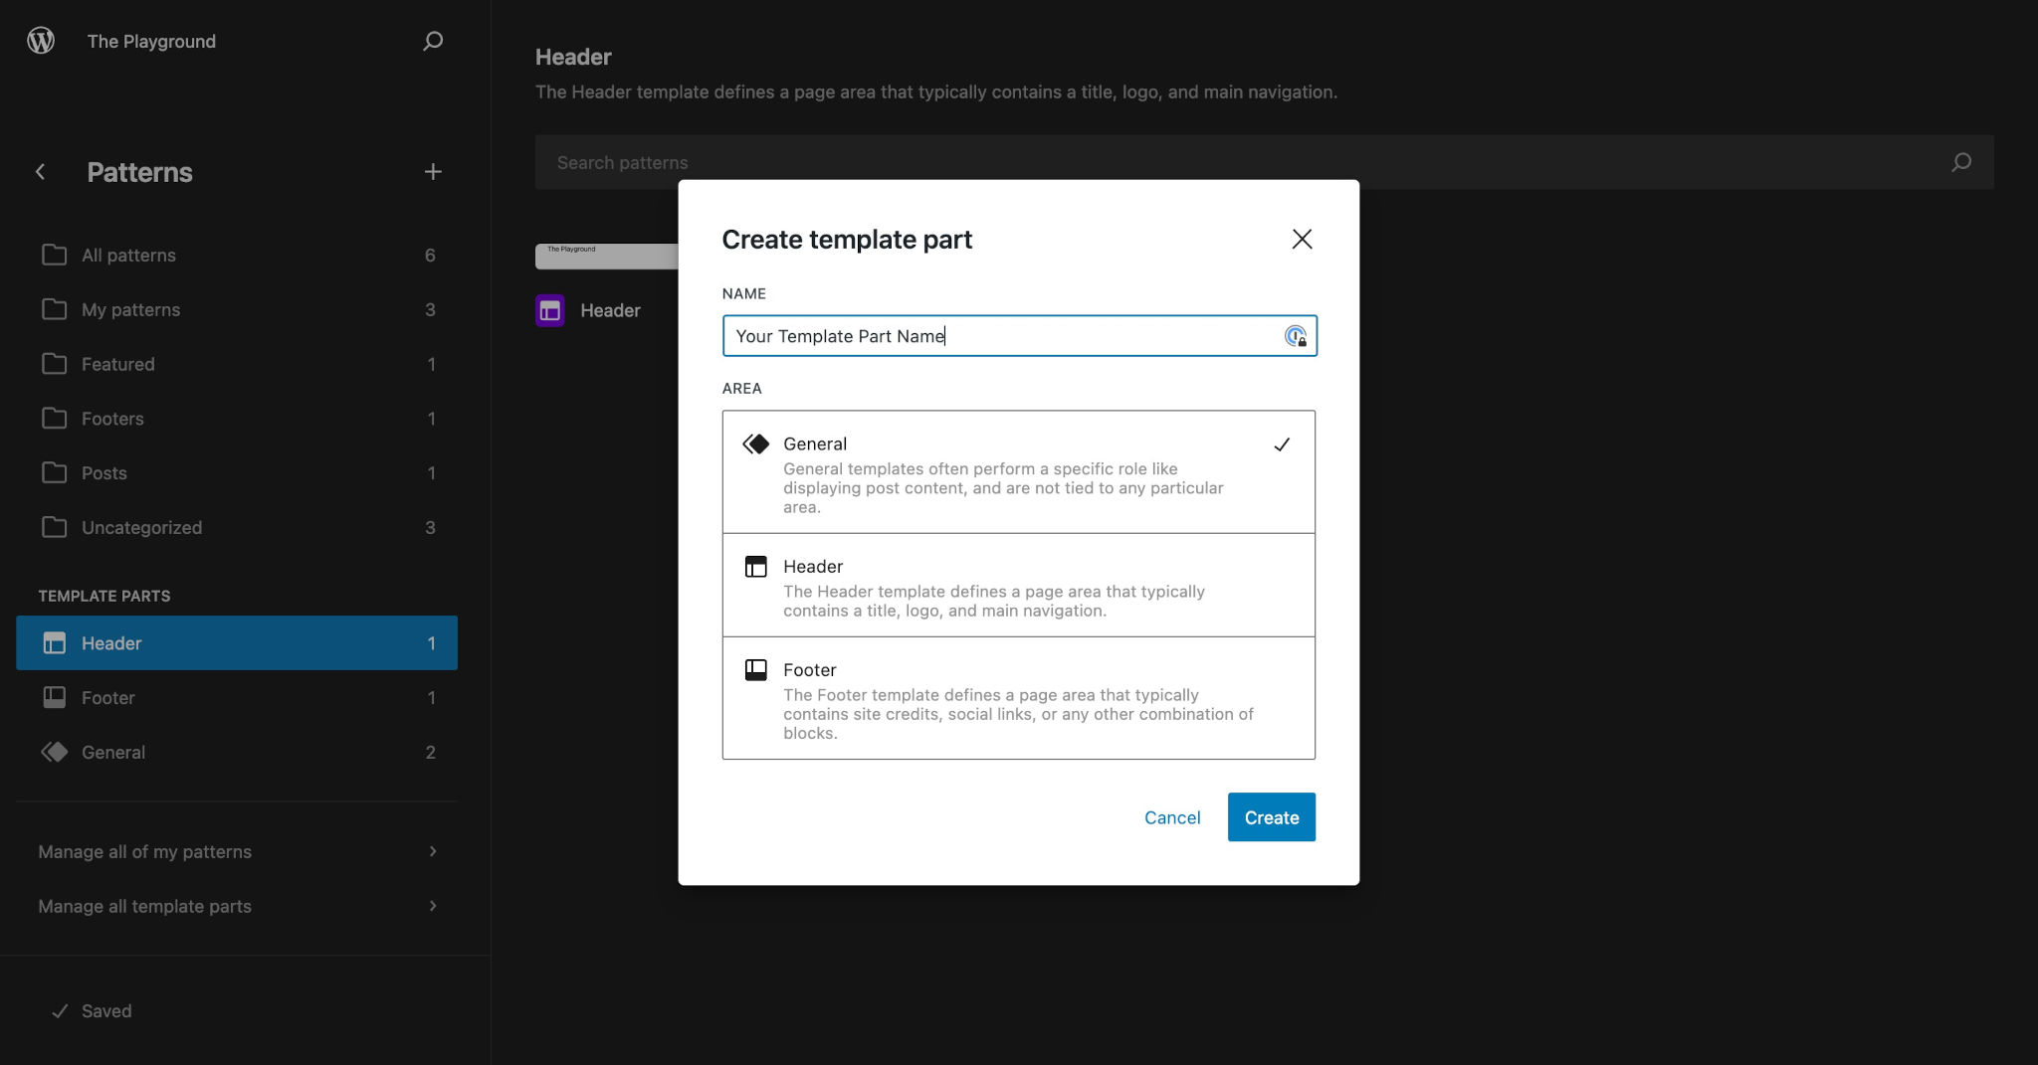Click the lock icon in the name field
This screenshot has width=2038, height=1065.
tap(1296, 336)
